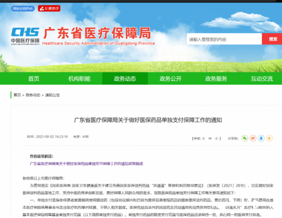
Task: Click the 查看政策解读 heading
Action: click(x=41, y=156)
